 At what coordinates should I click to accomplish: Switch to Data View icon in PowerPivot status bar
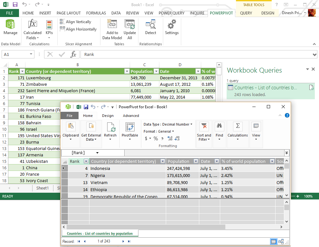tap(273, 242)
